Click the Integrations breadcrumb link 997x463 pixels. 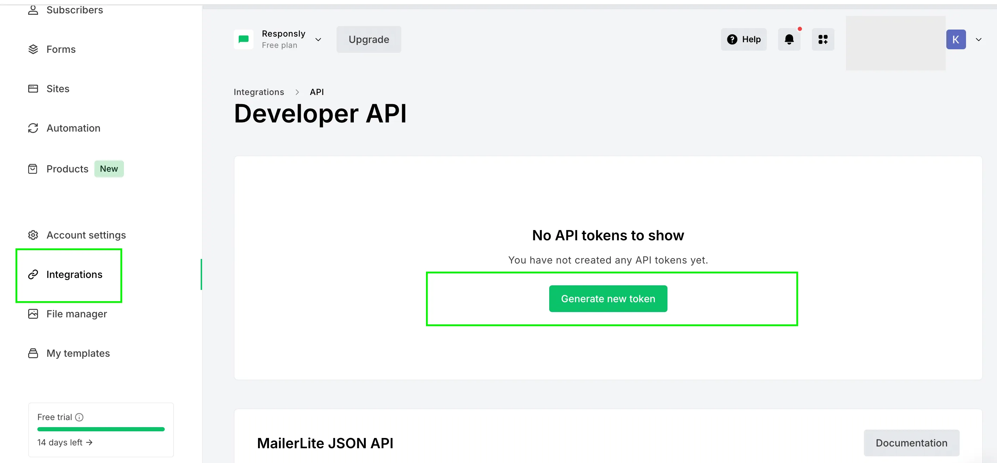pyautogui.click(x=258, y=92)
